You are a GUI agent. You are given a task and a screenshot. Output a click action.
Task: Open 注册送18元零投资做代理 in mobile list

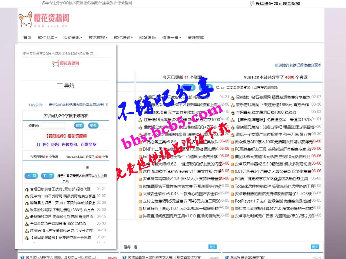[x=61, y=231]
